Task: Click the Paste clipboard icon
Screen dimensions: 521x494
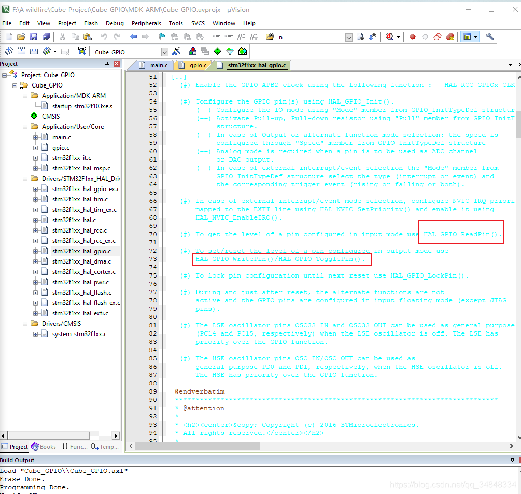Action: pos(88,37)
